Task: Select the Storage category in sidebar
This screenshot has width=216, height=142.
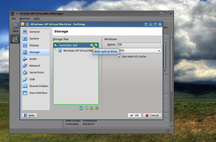Action: pyautogui.click(x=36, y=52)
